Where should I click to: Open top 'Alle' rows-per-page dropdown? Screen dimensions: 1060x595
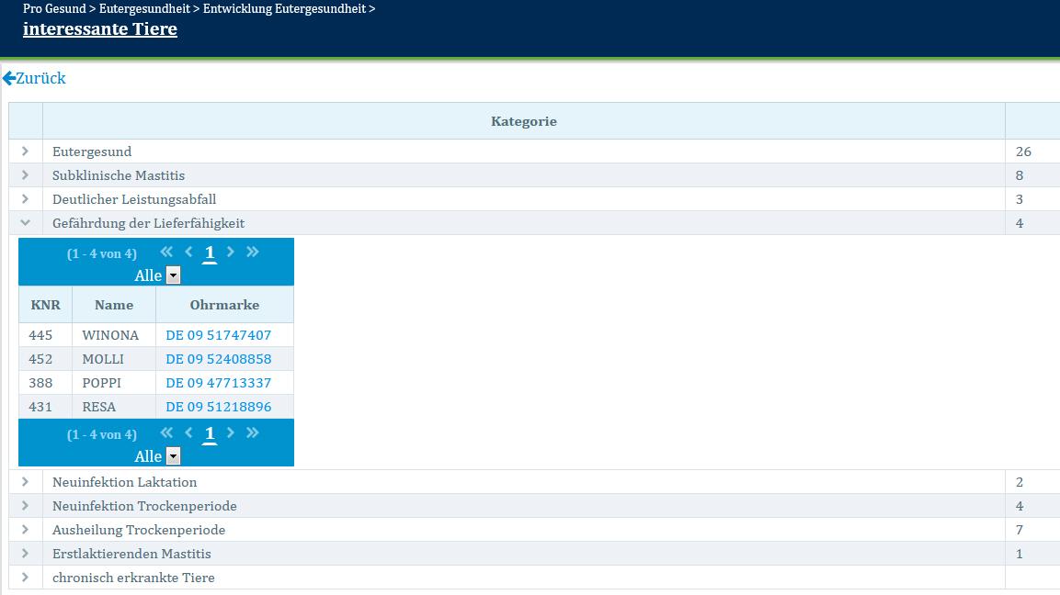173,275
